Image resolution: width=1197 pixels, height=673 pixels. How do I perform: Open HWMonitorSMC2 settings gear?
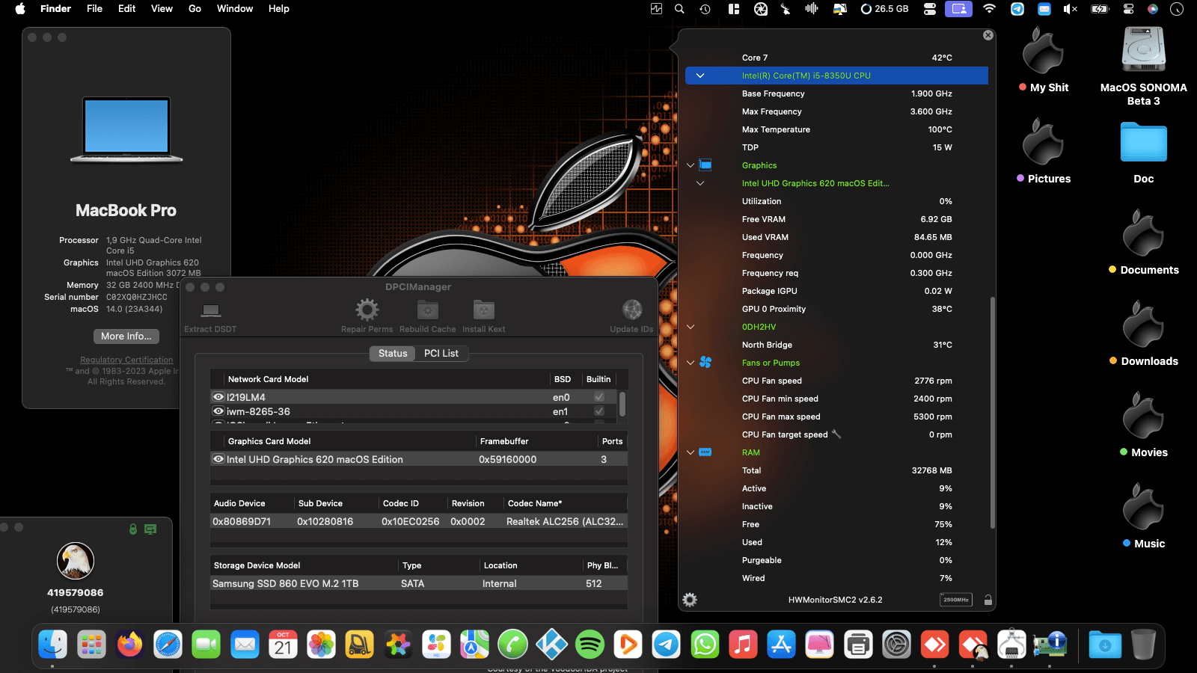coord(690,600)
